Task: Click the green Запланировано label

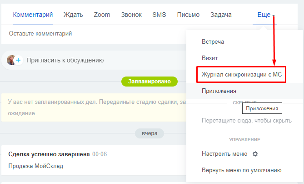Action: pyautogui.click(x=149, y=82)
